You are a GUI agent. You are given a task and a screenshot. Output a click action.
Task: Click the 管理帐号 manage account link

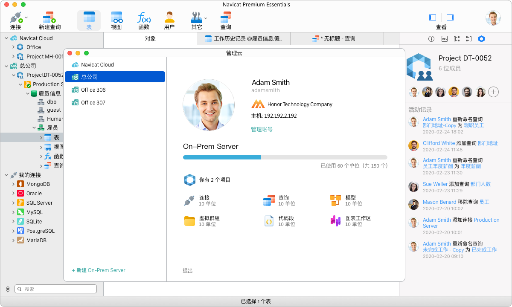[x=262, y=129]
